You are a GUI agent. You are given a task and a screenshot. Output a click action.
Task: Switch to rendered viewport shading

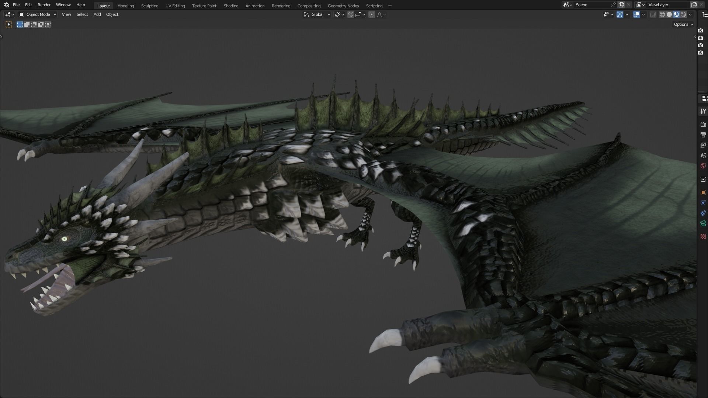coord(683,14)
